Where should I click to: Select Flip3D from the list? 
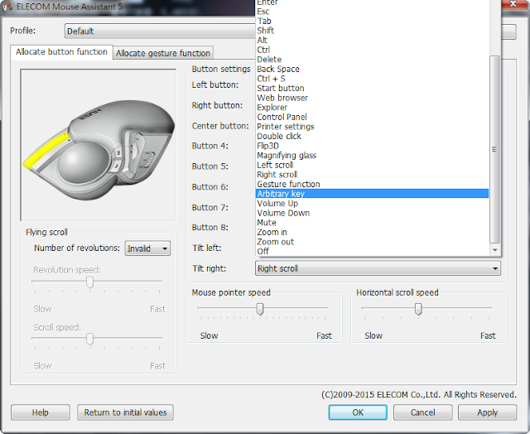[x=372, y=146]
